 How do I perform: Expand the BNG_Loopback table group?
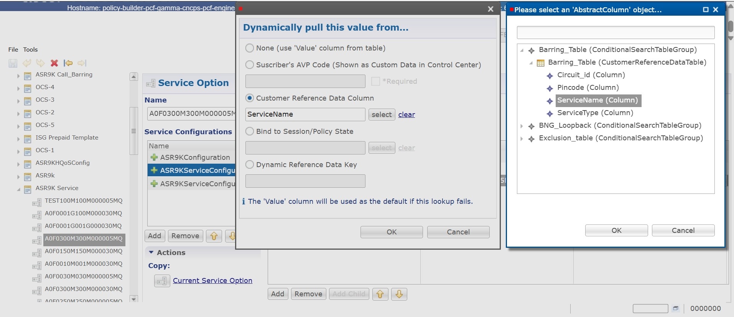(x=522, y=126)
